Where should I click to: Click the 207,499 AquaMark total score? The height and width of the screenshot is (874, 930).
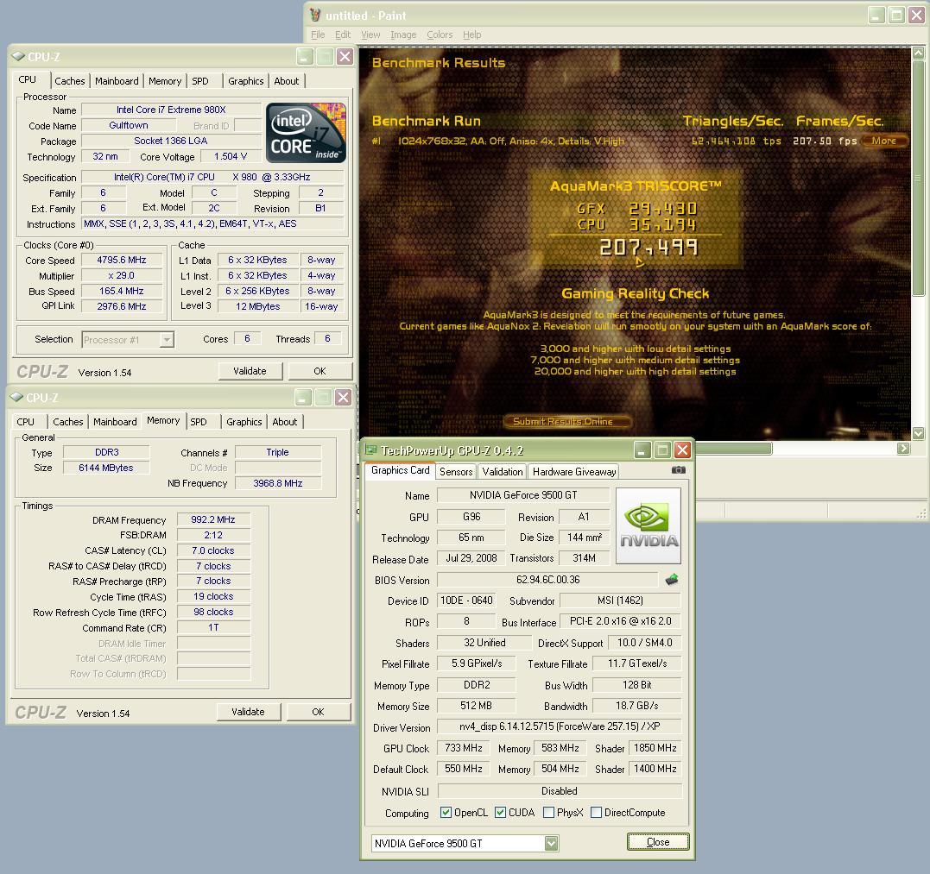(x=648, y=247)
